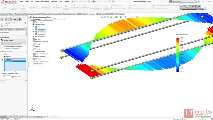Expand the Вырез-Вытянуть1 feature node
The image size is (213, 120).
(31, 56)
